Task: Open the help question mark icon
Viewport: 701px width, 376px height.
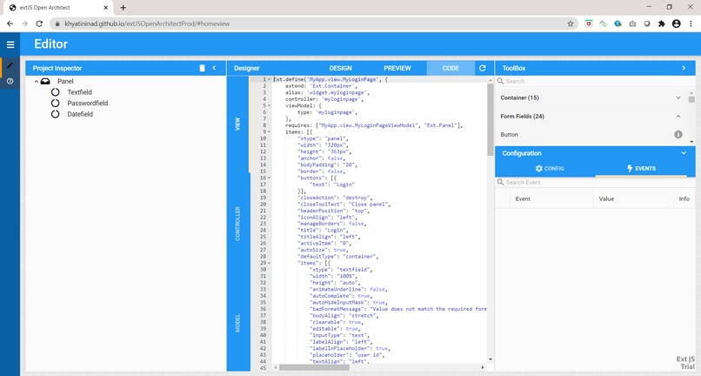Action: (10, 81)
